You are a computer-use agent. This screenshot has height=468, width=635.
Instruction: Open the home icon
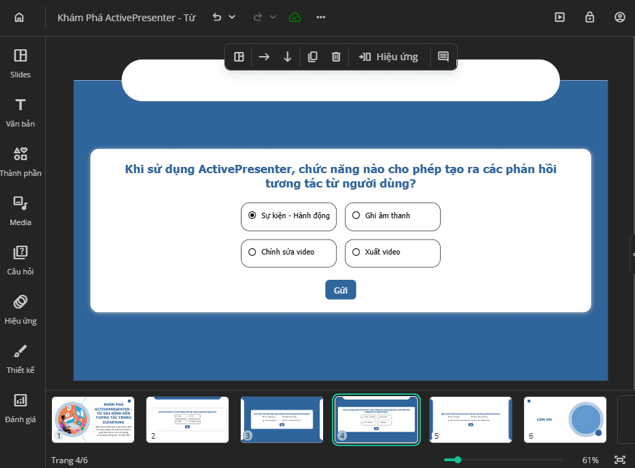pyautogui.click(x=19, y=17)
